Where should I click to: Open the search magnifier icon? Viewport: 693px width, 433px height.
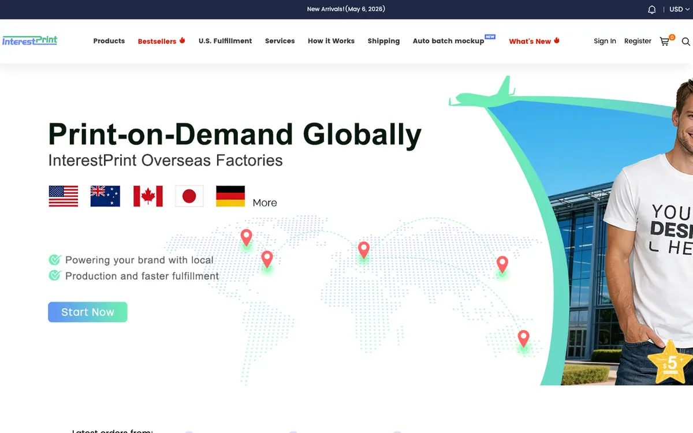tap(685, 42)
